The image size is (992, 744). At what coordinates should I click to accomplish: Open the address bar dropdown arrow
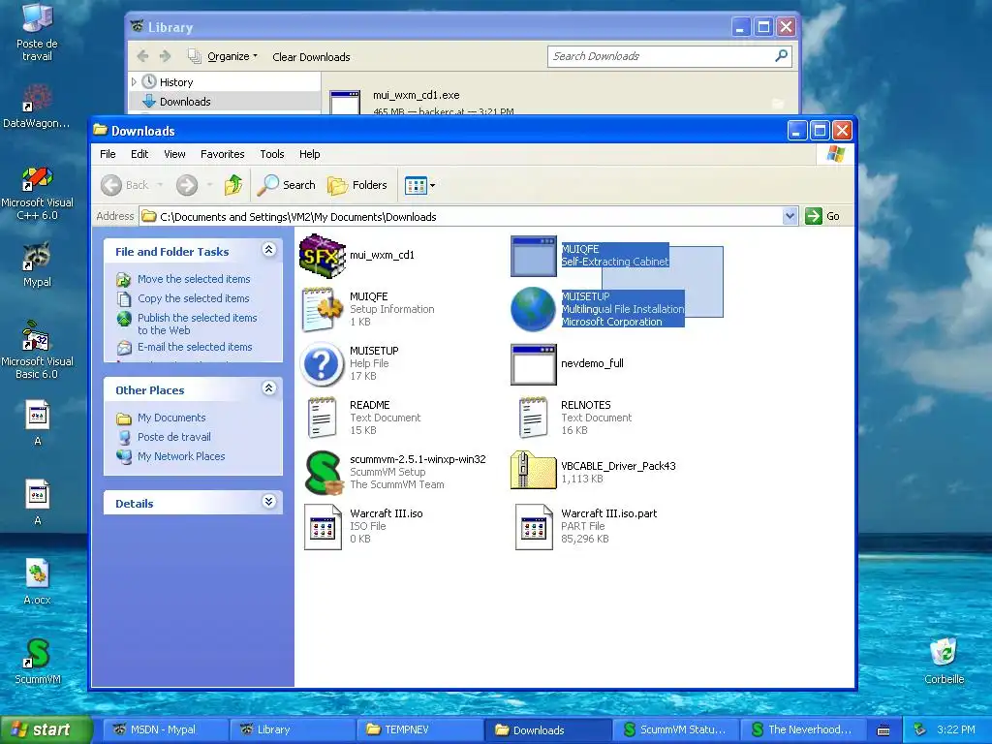(x=790, y=216)
